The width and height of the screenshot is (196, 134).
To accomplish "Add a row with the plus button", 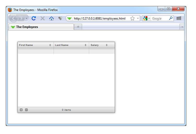I will 21,110.
